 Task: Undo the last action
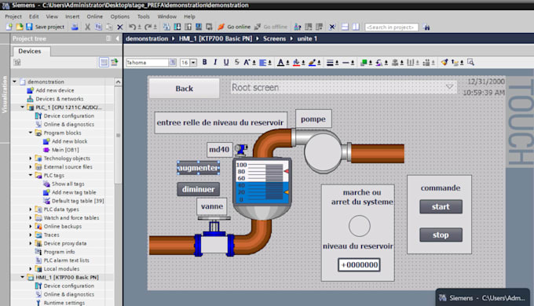click(x=133, y=27)
